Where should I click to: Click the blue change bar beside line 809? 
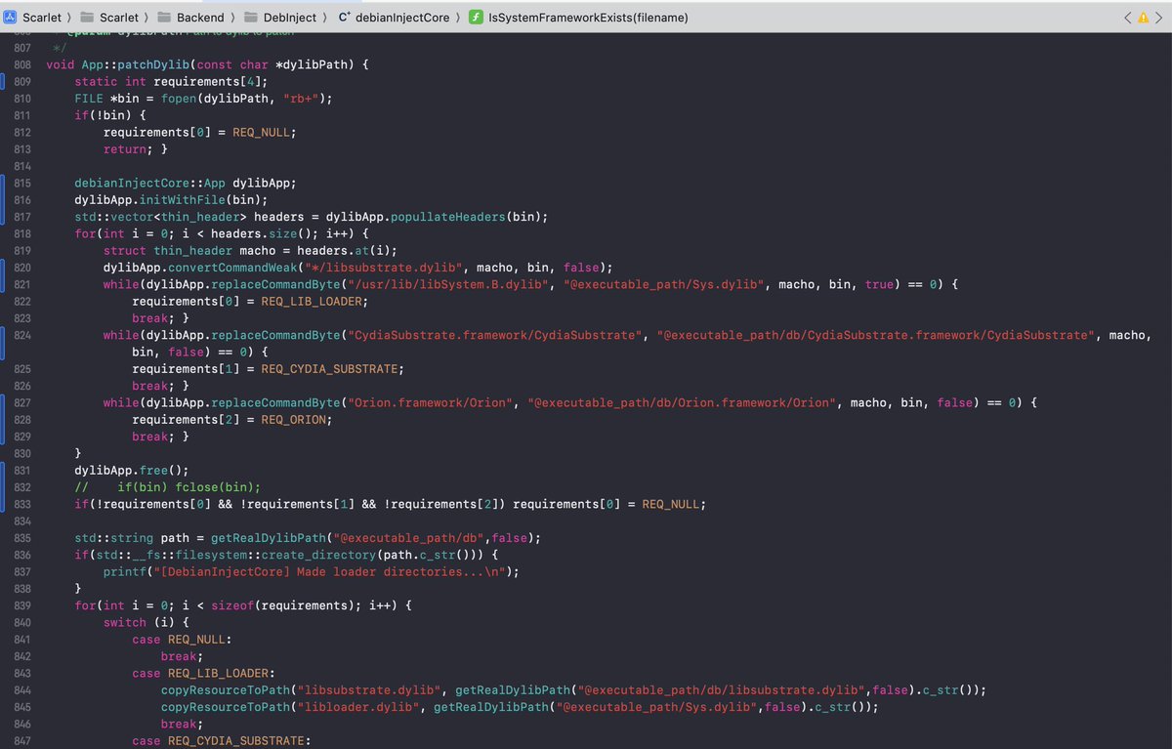pos(2,81)
